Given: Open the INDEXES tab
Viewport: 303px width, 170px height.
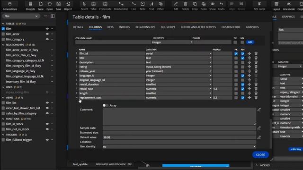Looking at the screenshot, I should 125,27.
